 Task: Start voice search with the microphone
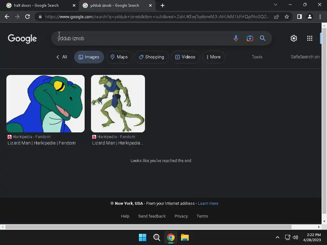(236, 38)
